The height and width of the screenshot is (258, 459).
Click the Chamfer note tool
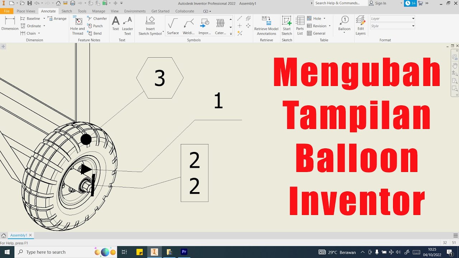click(97, 19)
